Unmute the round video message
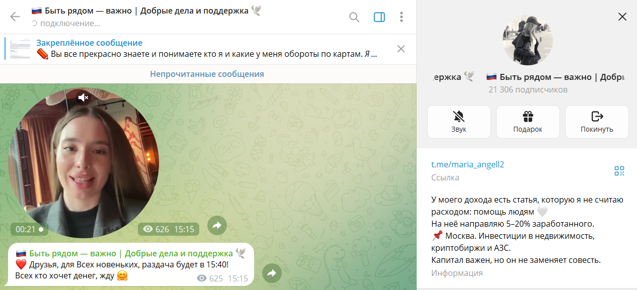 click(84, 98)
